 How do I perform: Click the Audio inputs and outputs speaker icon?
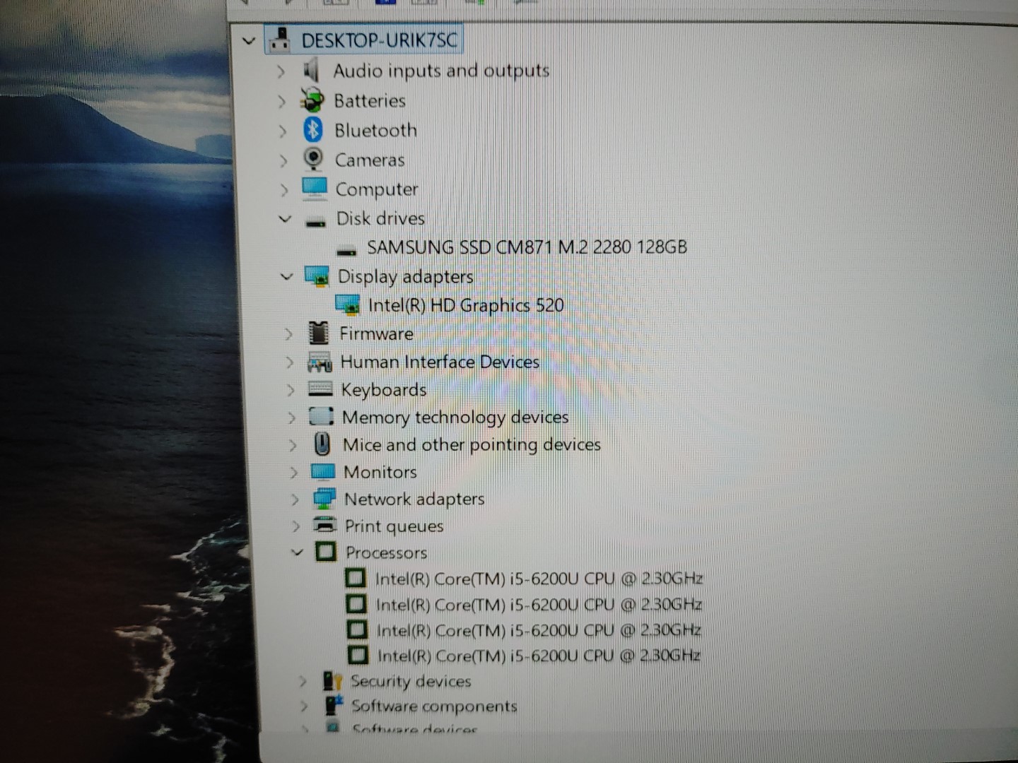tap(310, 71)
